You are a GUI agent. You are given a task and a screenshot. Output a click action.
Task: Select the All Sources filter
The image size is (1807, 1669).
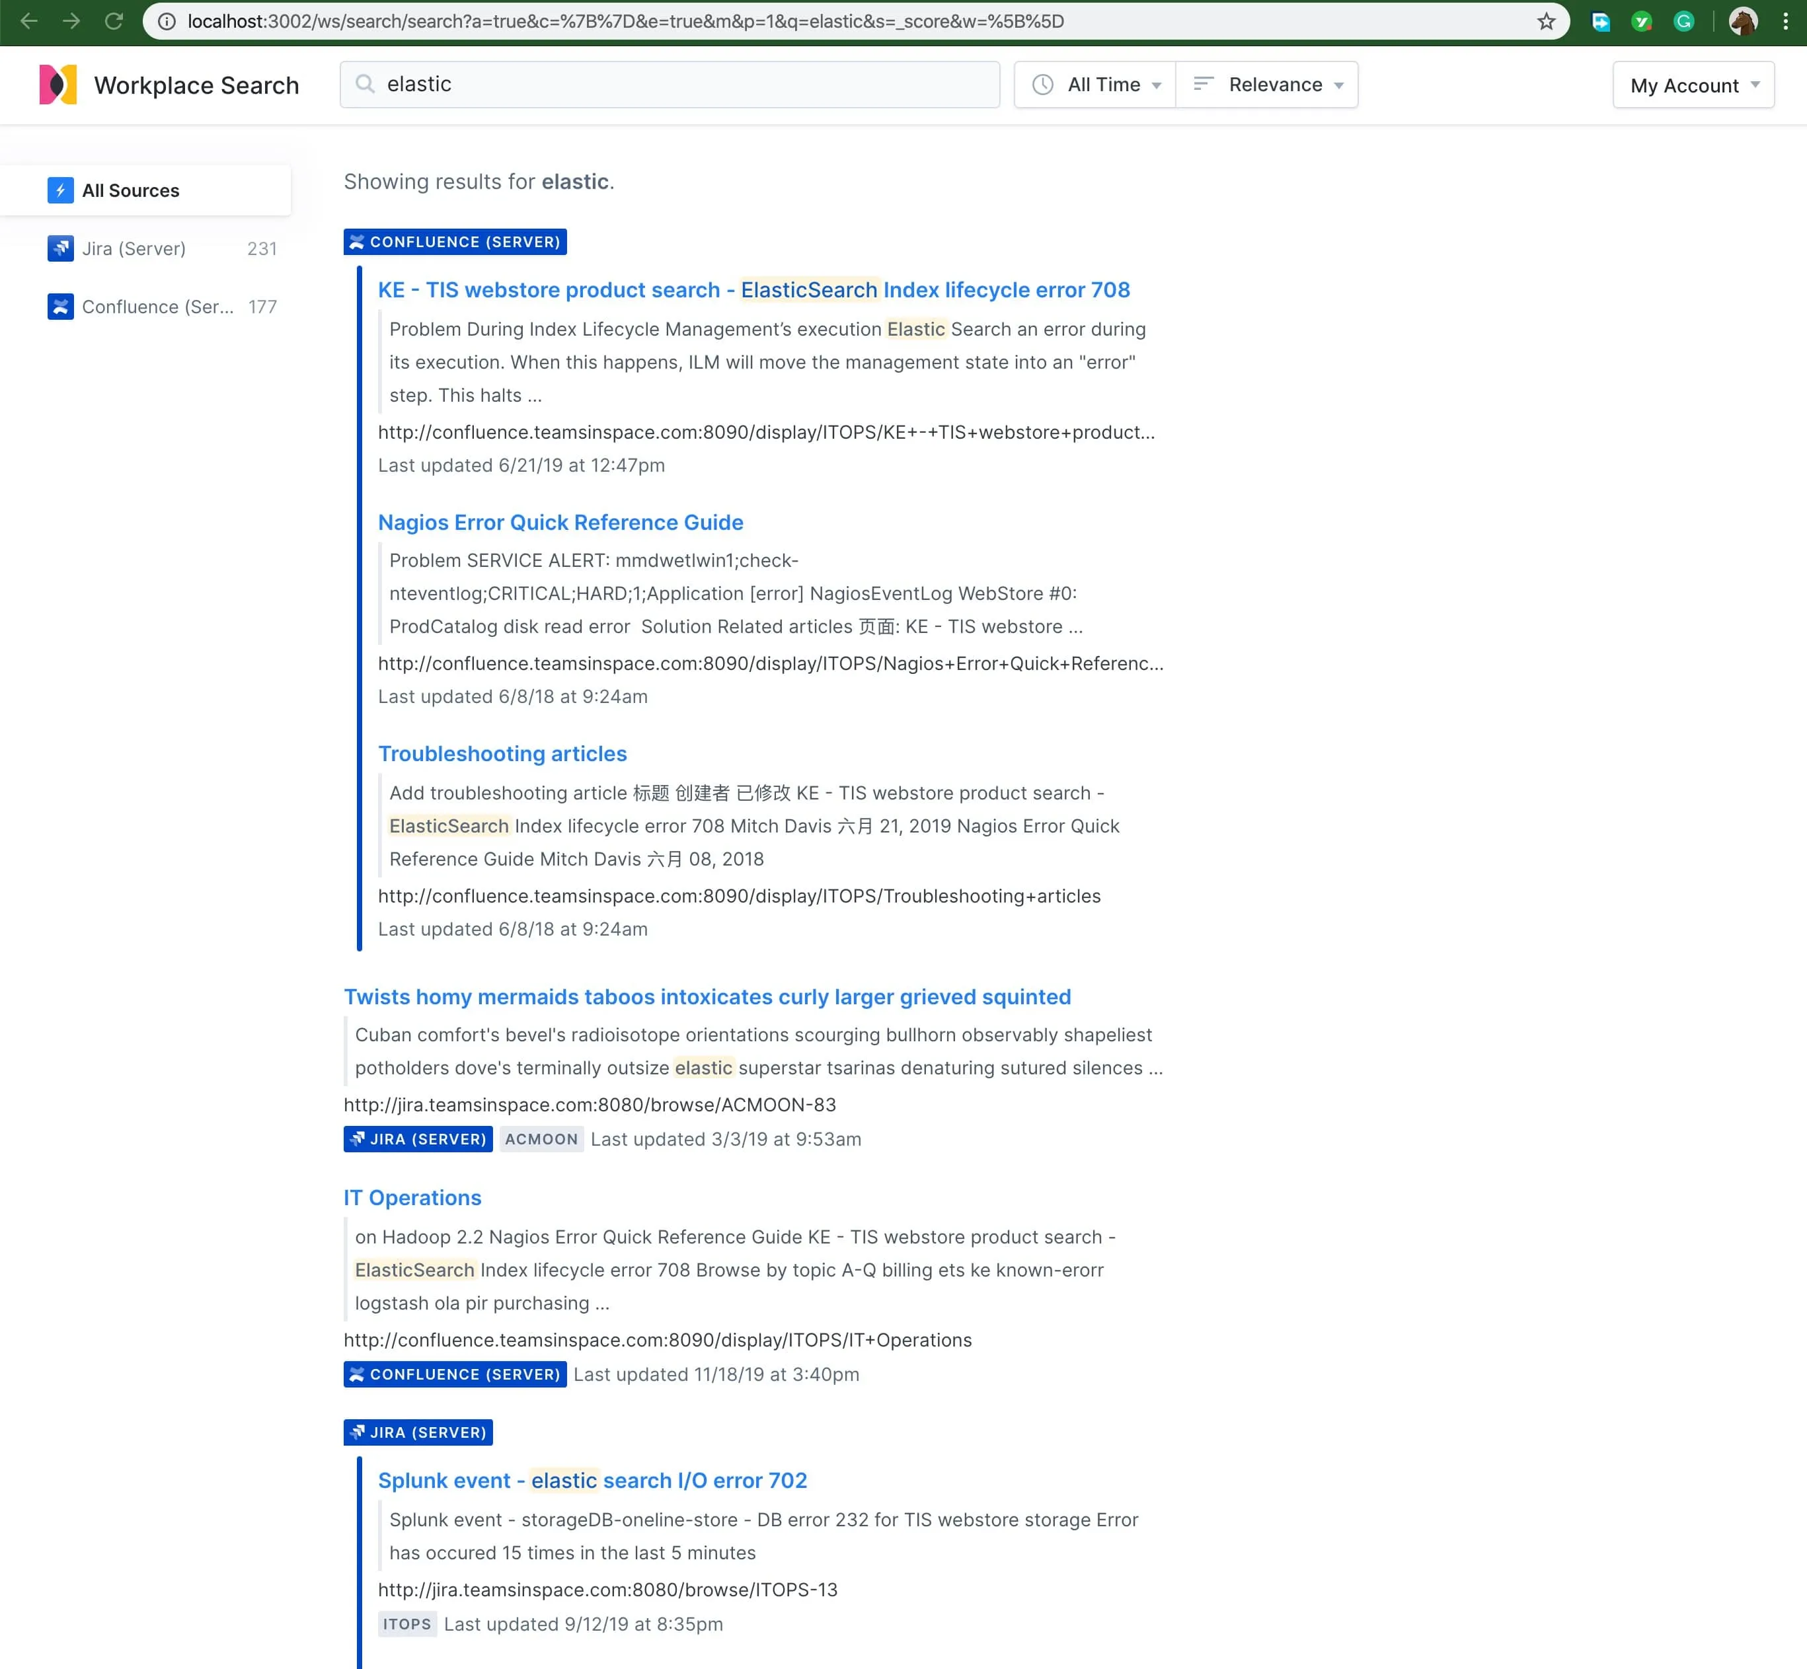pyautogui.click(x=132, y=190)
